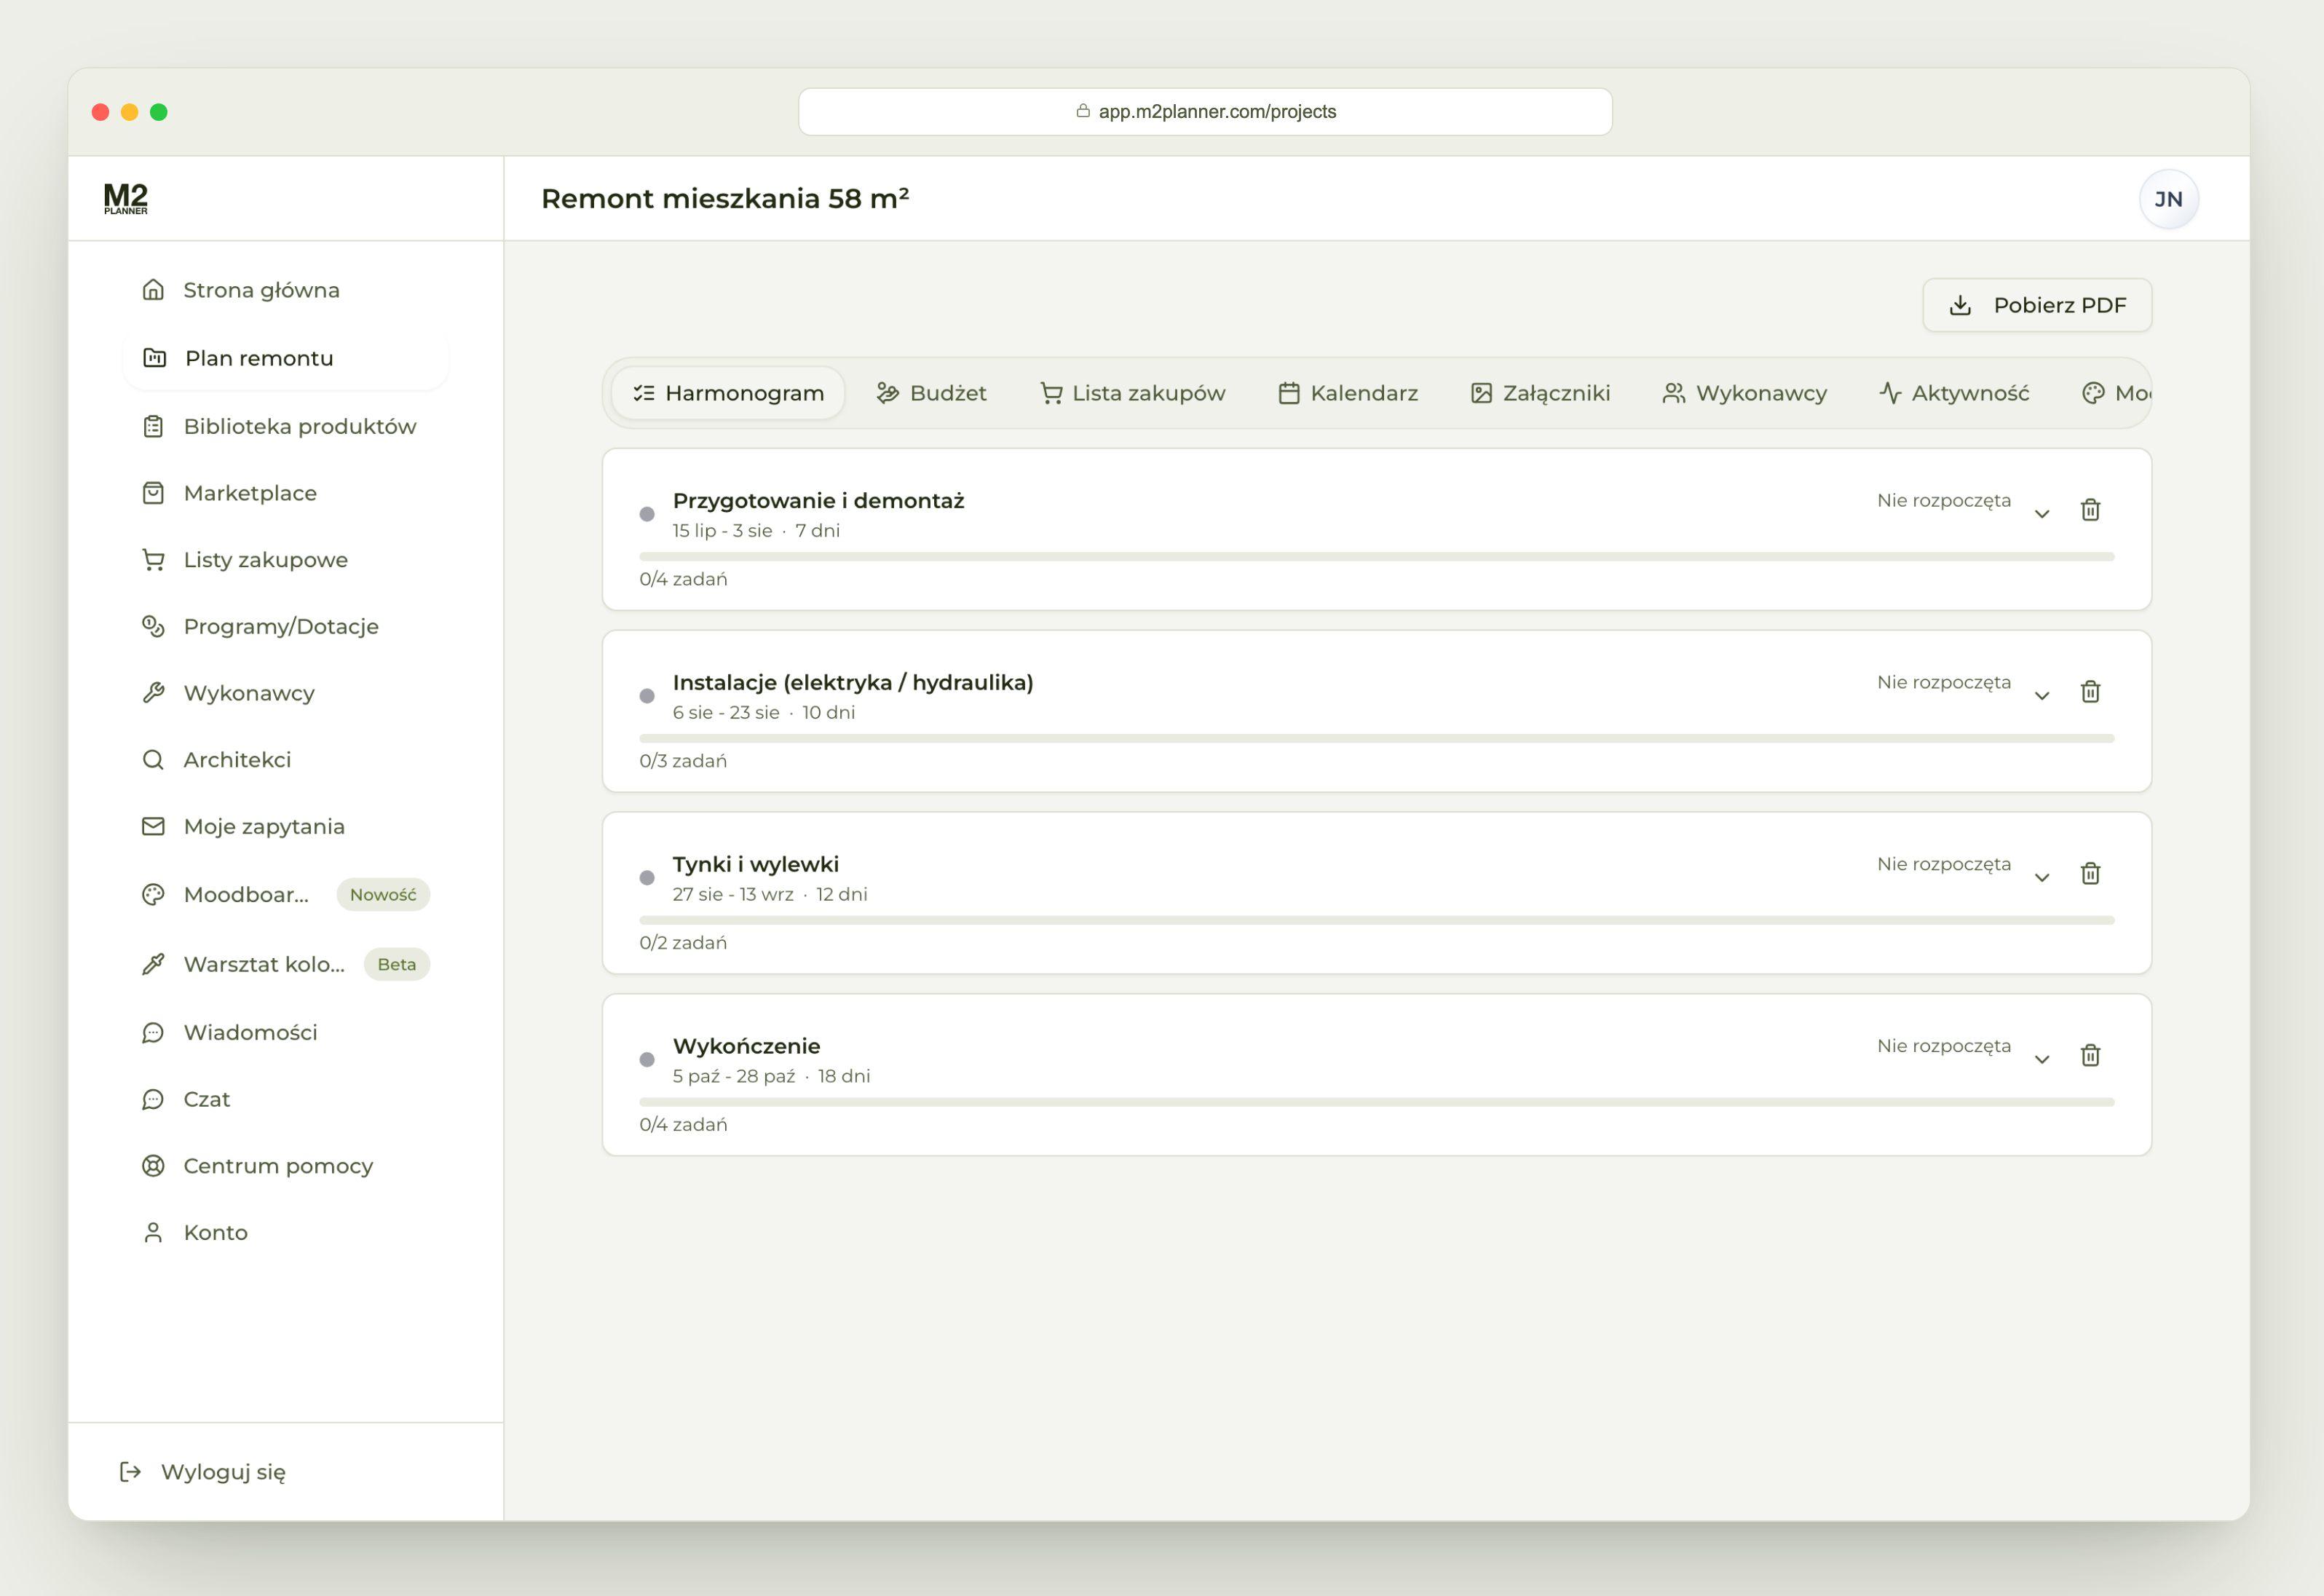
Task: Switch to the Wykonawcy tab
Action: pyautogui.click(x=1744, y=393)
